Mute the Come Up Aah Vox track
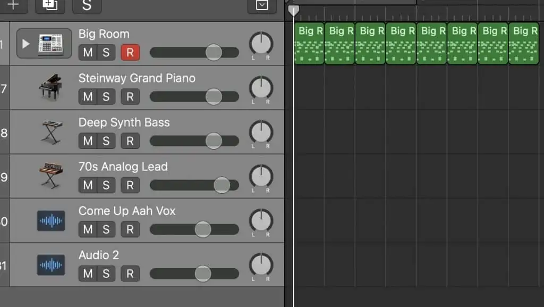Image resolution: width=544 pixels, height=307 pixels. tap(88, 229)
